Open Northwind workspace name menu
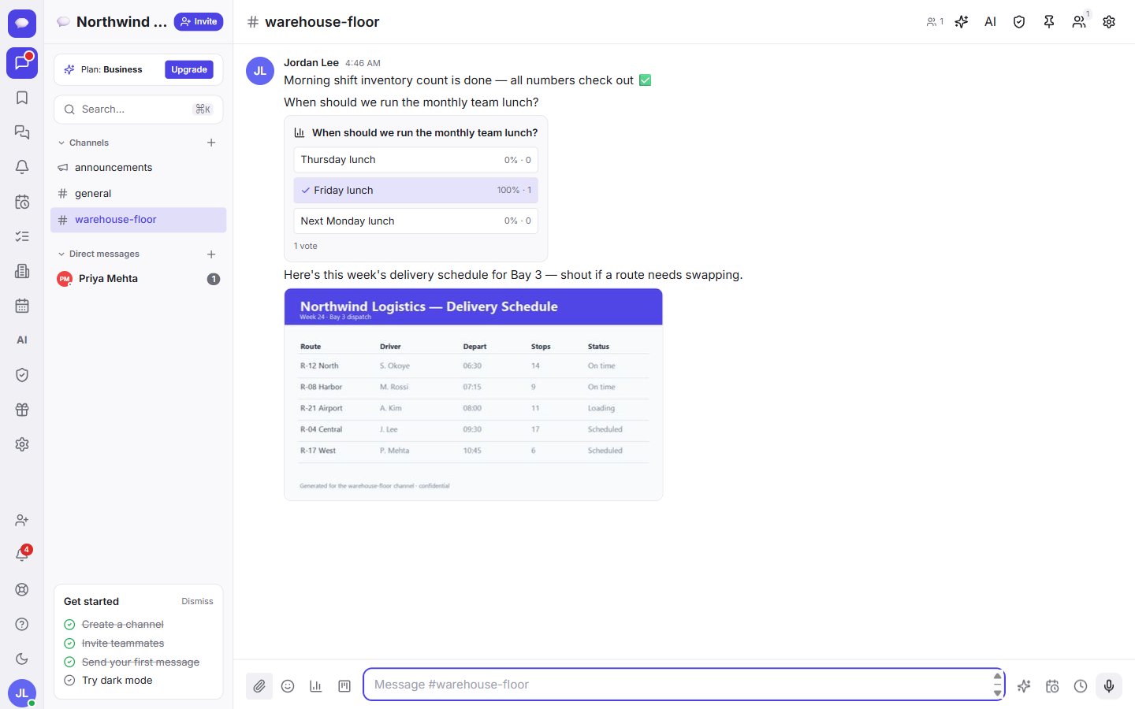This screenshot has width=1135, height=709. (x=112, y=22)
